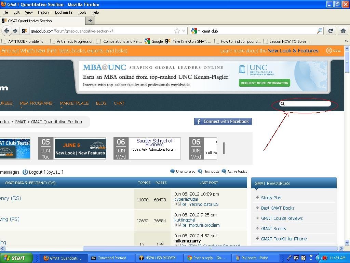The width and height of the screenshot is (350, 263).
Task: Click the Logout power icon
Action: [x=25, y=172]
